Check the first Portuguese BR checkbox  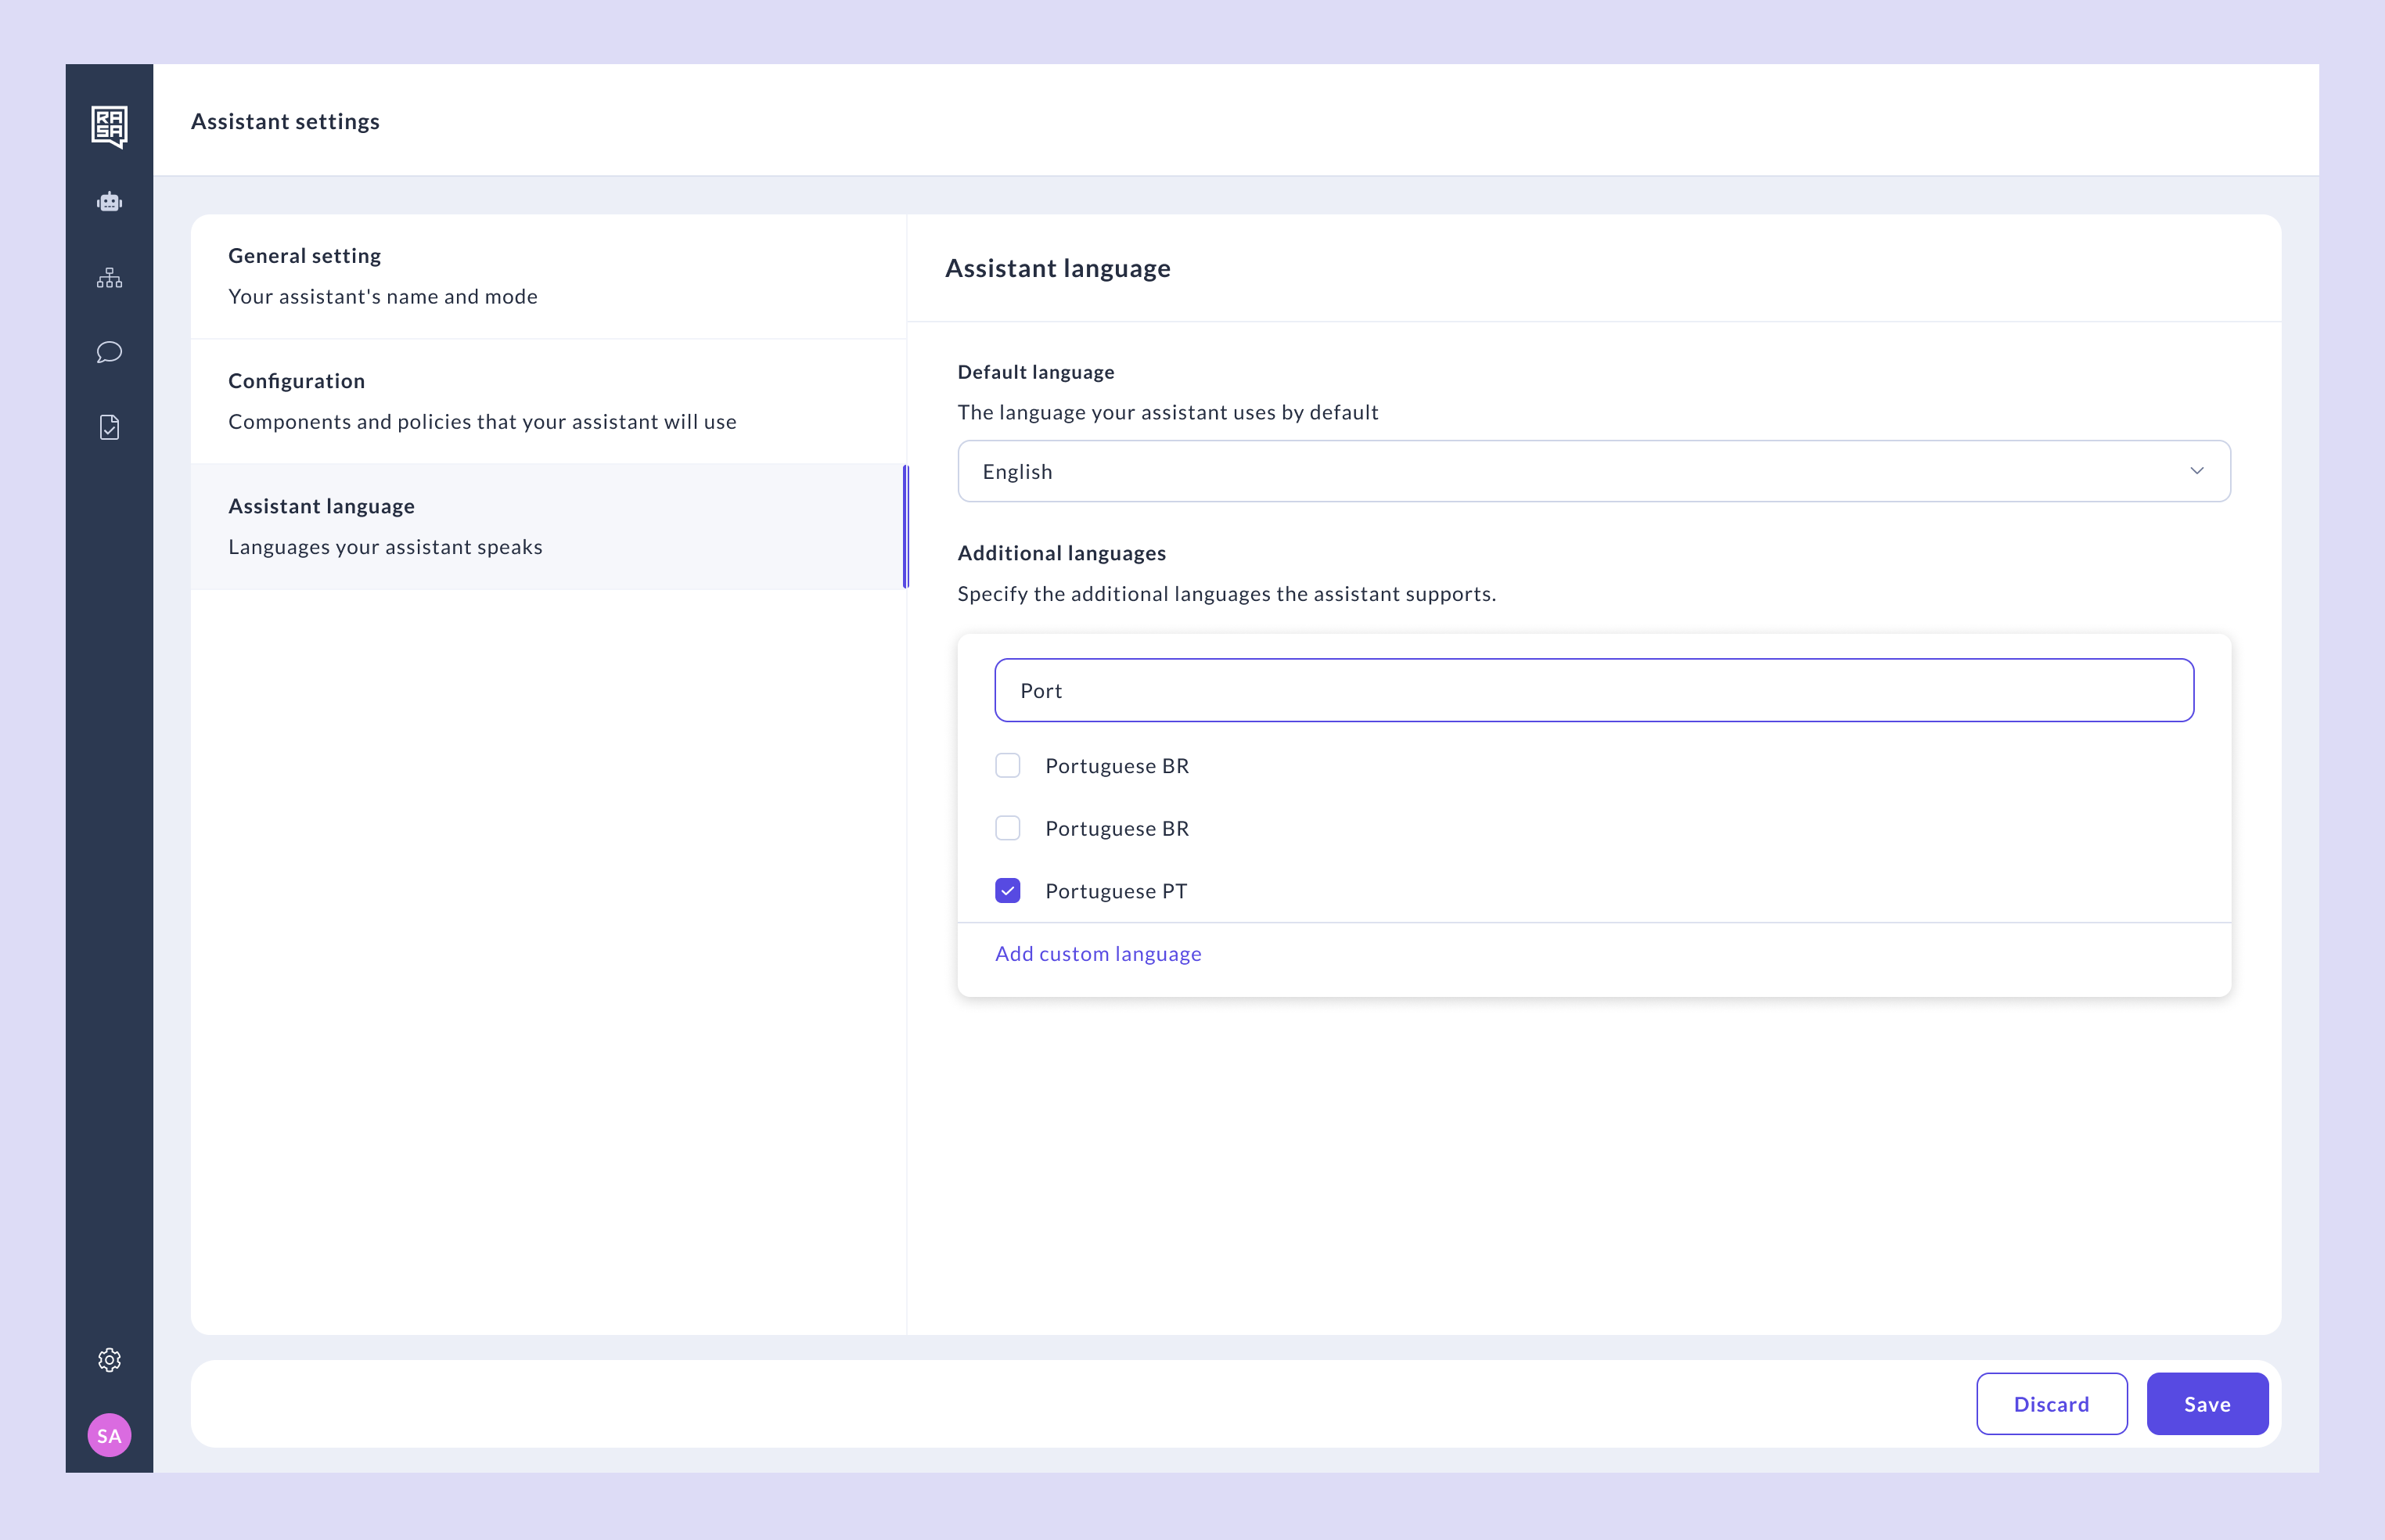pos(1008,765)
